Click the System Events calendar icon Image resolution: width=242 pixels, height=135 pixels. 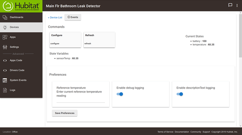pos(5,80)
